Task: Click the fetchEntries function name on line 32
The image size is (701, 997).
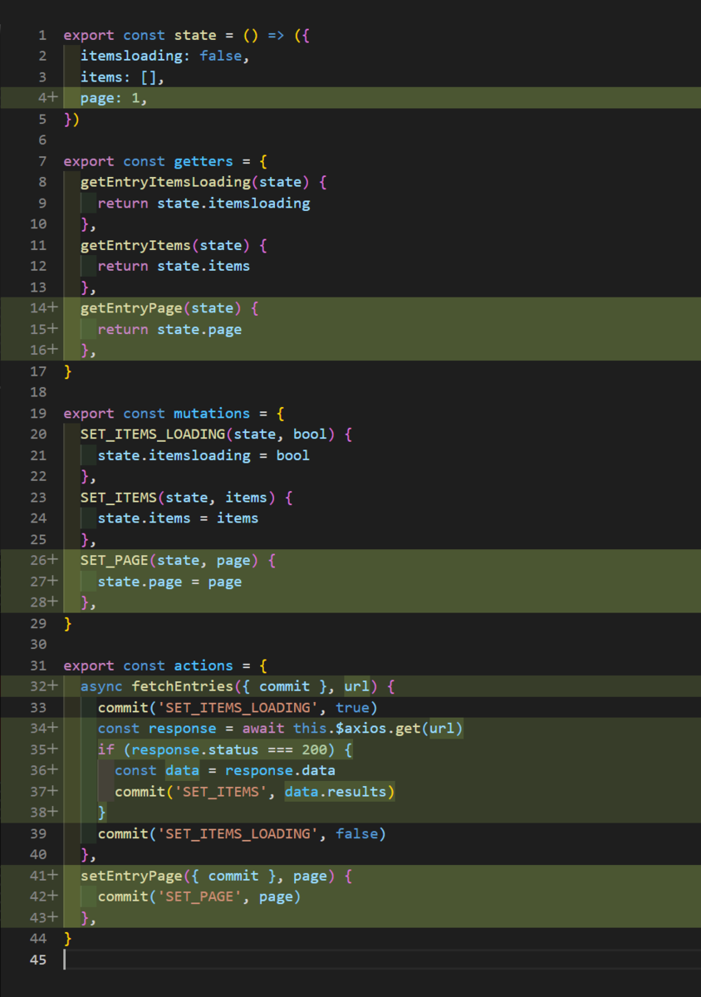Action: [x=182, y=687]
